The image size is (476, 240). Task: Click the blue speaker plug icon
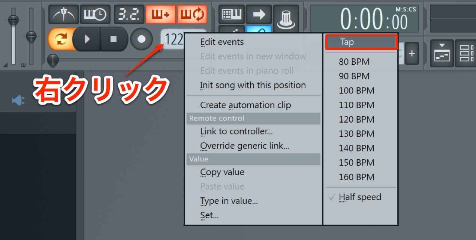coord(18,101)
